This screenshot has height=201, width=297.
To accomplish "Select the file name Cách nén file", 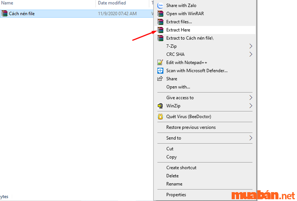I will pos(22,14).
